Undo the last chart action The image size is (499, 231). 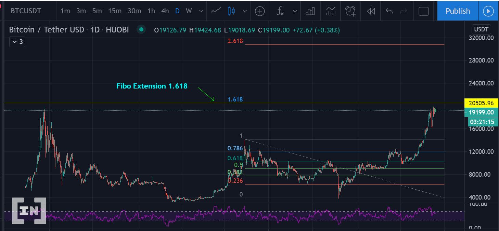coord(389,11)
